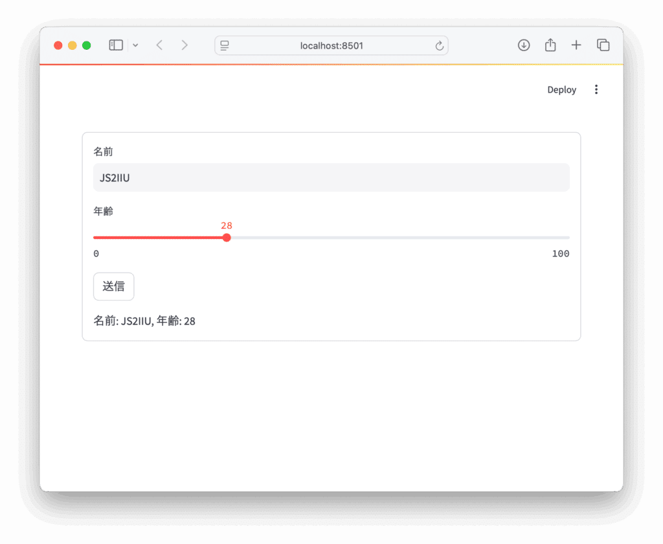The height and width of the screenshot is (544, 663).
Task: Open a new tab with the plus icon
Action: 576,45
